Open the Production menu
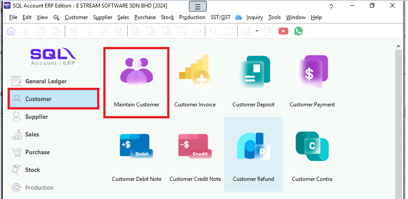408x199 pixels. (192, 17)
